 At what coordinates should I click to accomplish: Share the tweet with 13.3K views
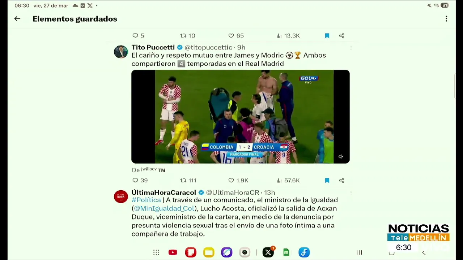point(341,35)
